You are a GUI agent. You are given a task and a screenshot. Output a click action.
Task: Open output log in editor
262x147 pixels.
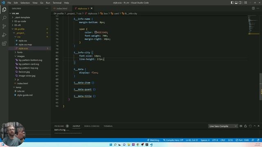tap(250, 126)
